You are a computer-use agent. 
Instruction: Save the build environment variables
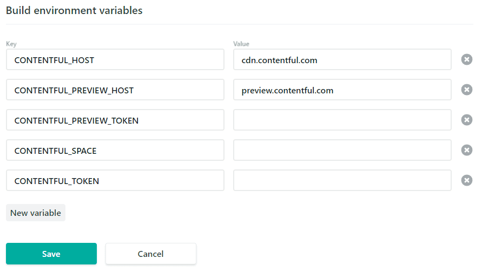(x=51, y=254)
